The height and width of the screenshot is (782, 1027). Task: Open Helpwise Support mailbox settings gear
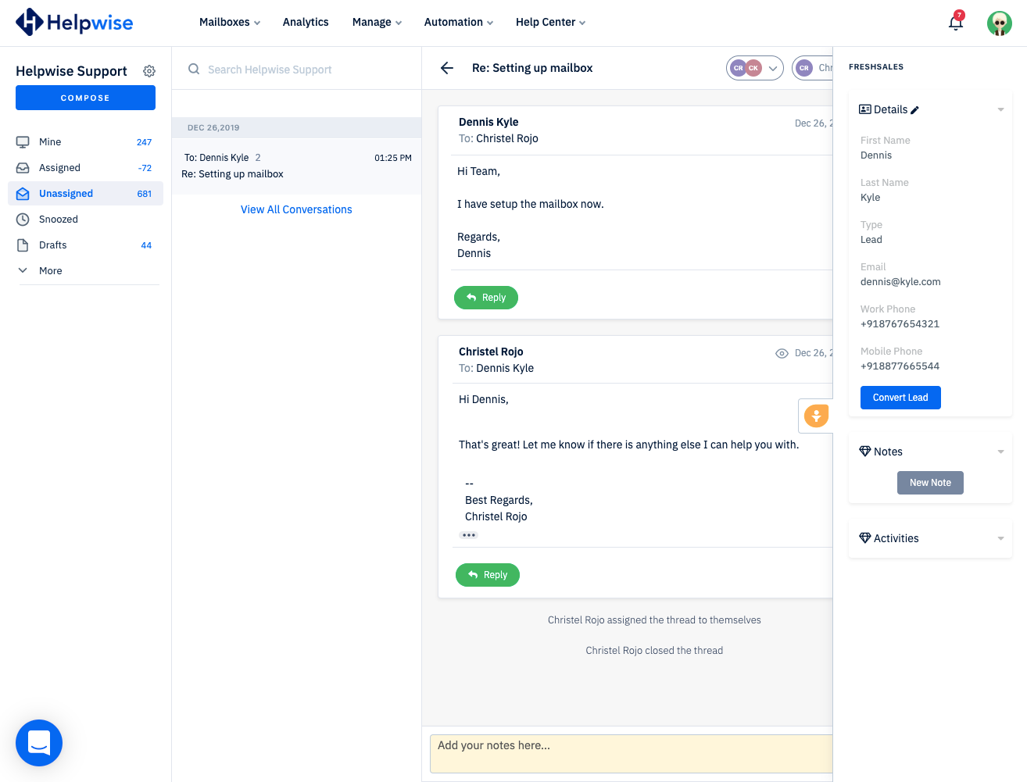point(149,70)
